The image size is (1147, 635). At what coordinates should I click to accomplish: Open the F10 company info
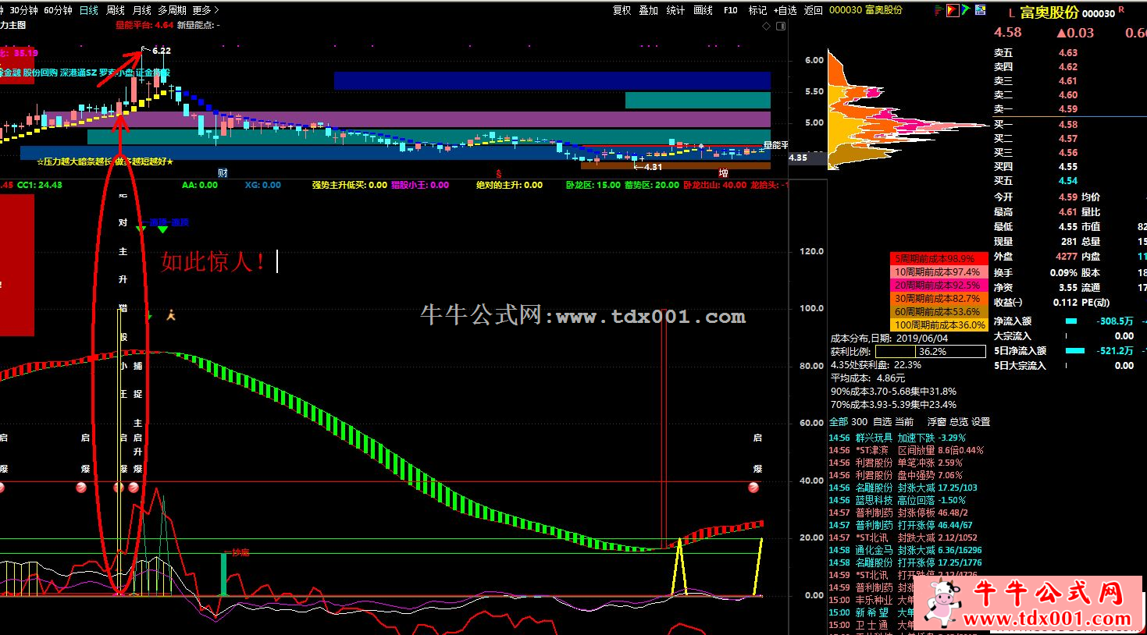tap(731, 10)
